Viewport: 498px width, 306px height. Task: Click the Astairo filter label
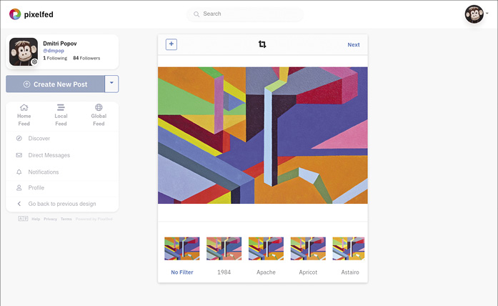350,272
